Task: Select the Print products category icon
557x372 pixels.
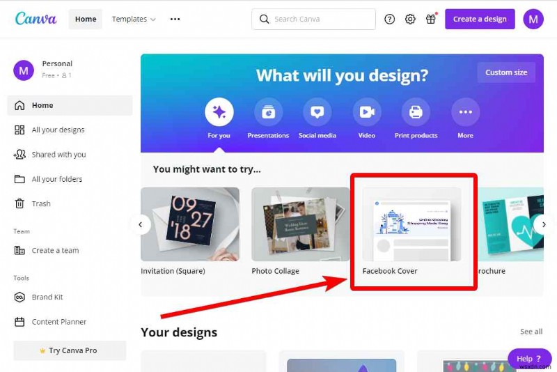Action: click(x=416, y=112)
